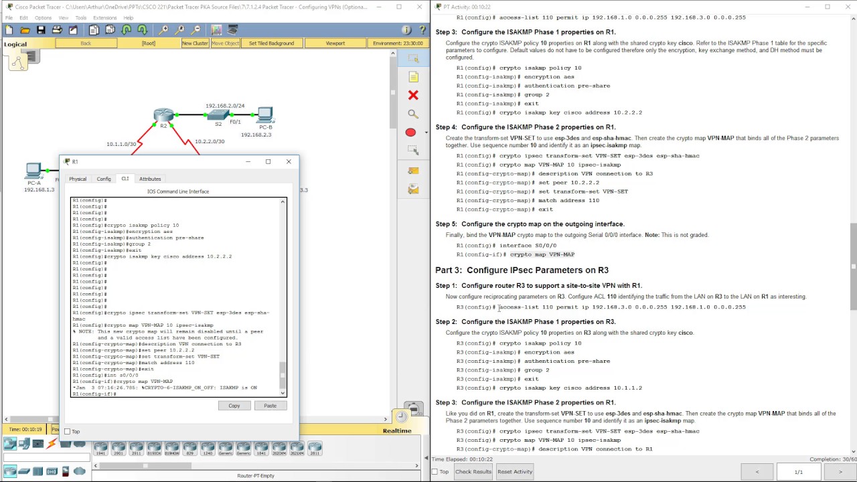The height and width of the screenshot is (482, 857).
Task: Open the Options menu
Action: tap(43, 17)
